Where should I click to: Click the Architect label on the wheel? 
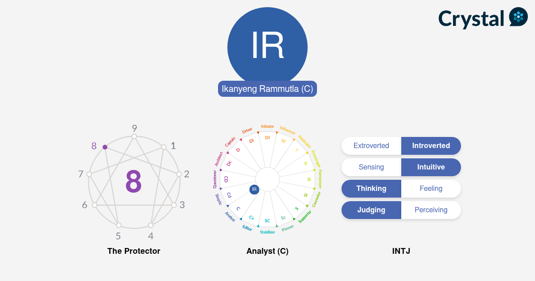point(219,159)
